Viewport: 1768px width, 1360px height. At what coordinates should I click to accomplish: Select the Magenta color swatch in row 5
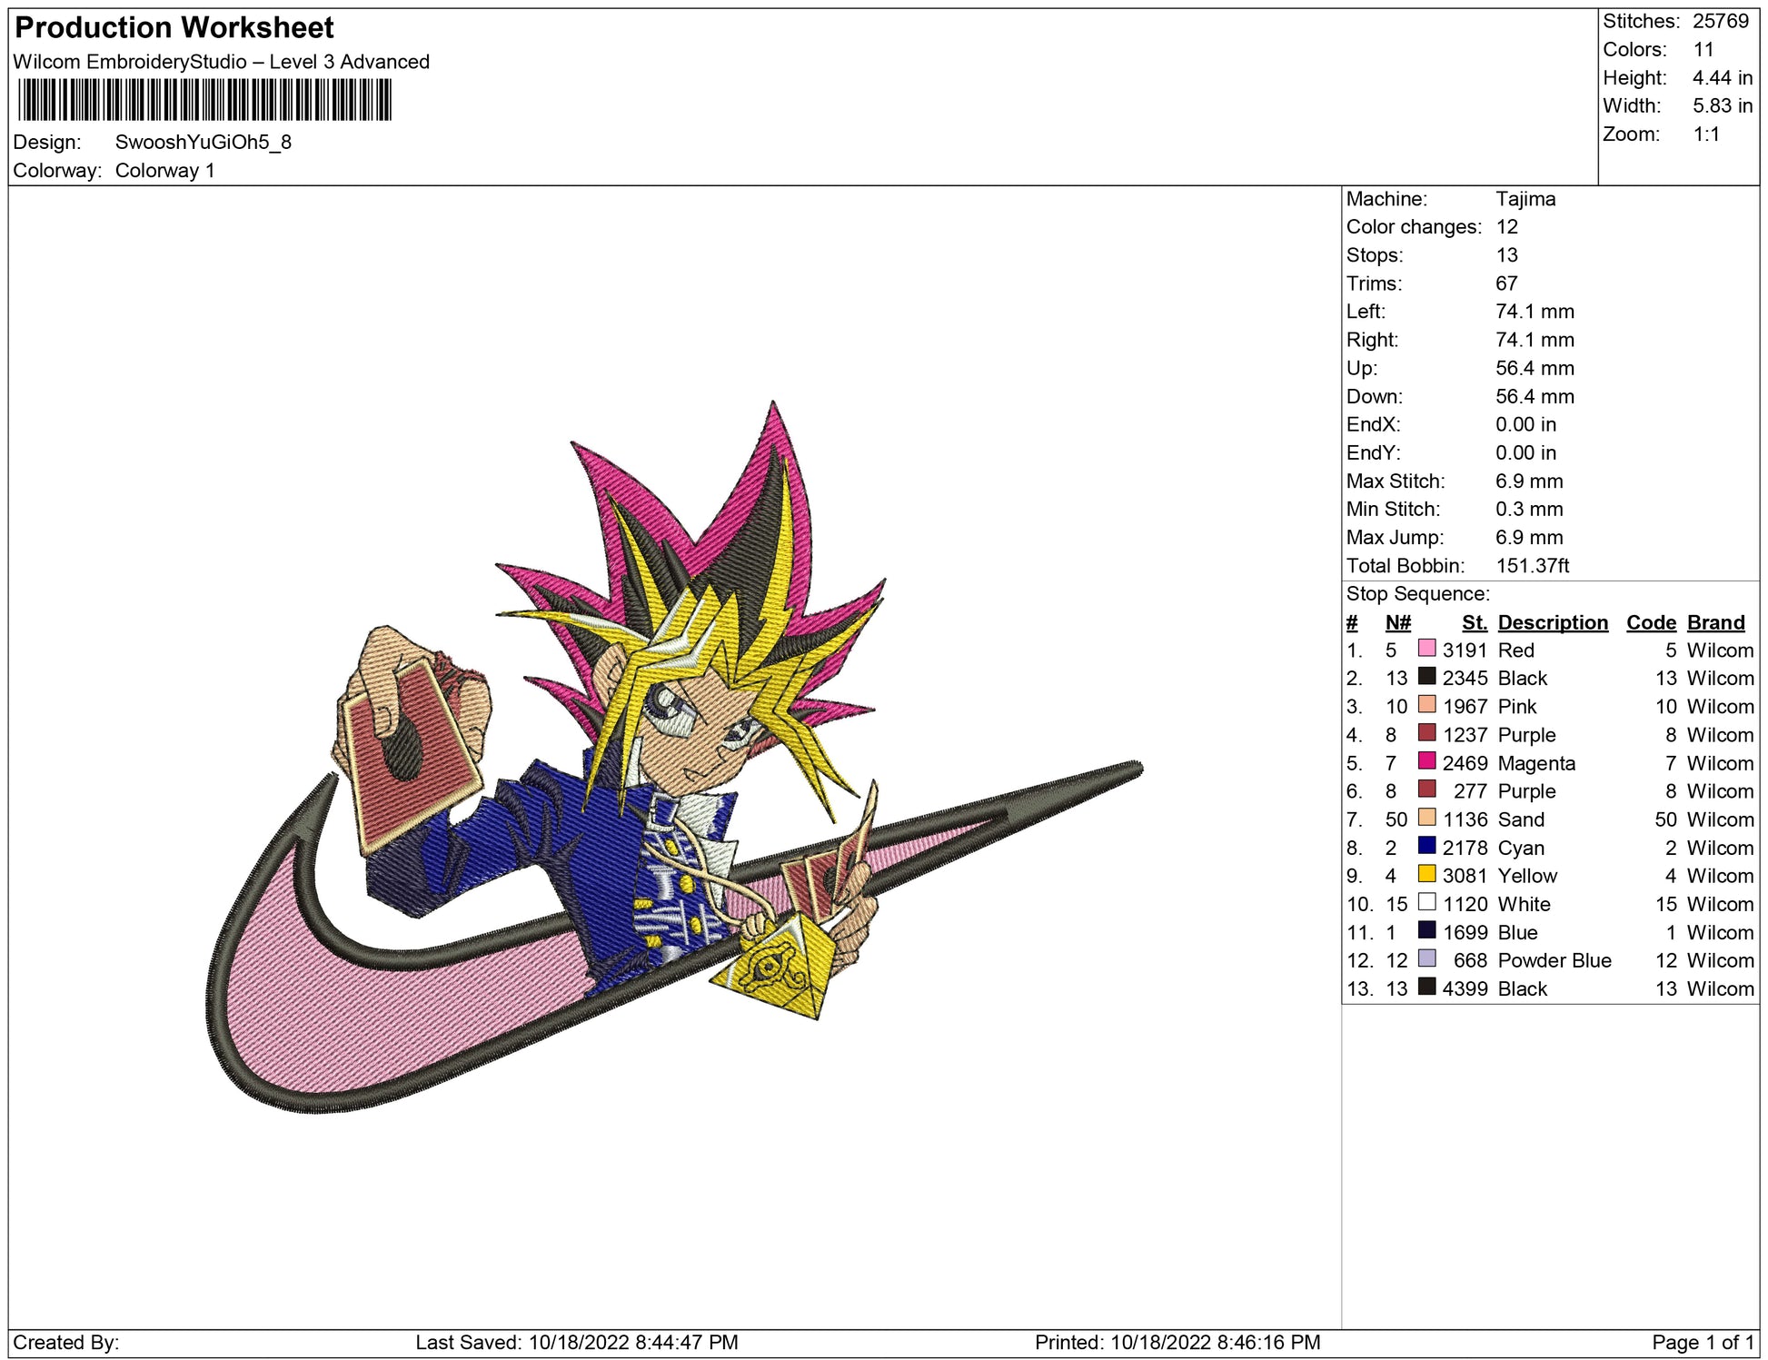1426,761
